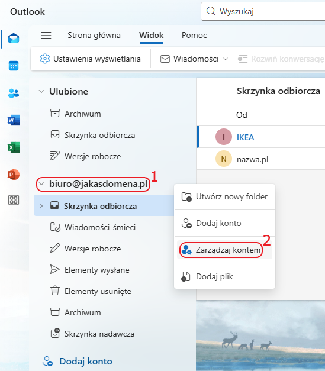The height and width of the screenshot is (371, 325).
Task: Expand the Skrzynka odbiorcza subfolders chevron
Action: (x=41, y=206)
